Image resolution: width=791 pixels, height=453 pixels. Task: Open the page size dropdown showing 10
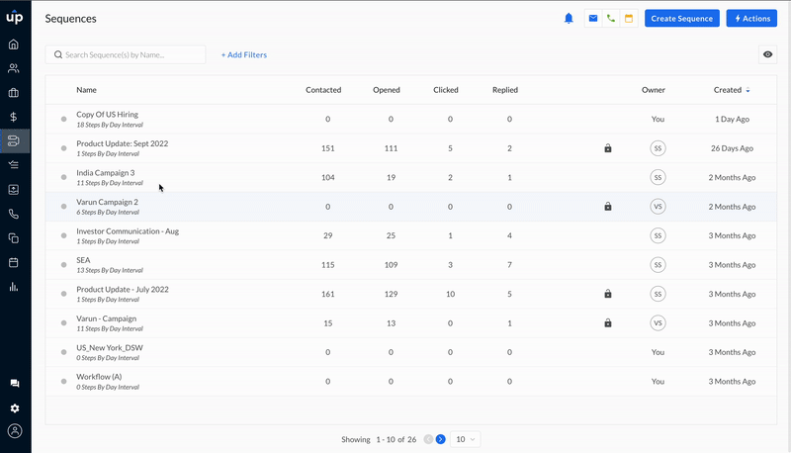(465, 439)
